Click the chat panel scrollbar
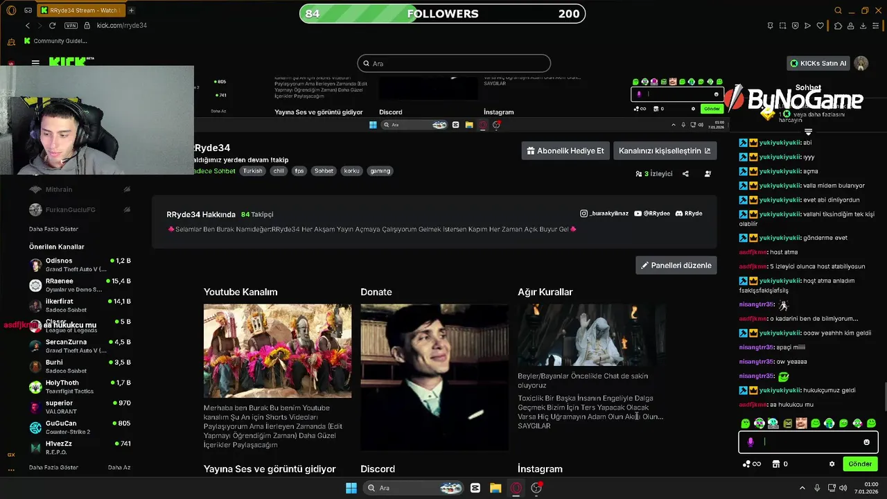This screenshot has width=887, height=499. click(884, 396)
